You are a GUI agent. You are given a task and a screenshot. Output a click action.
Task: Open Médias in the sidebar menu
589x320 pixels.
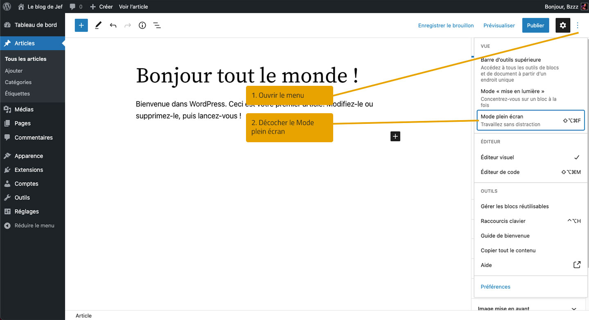(x=24, y=110)
